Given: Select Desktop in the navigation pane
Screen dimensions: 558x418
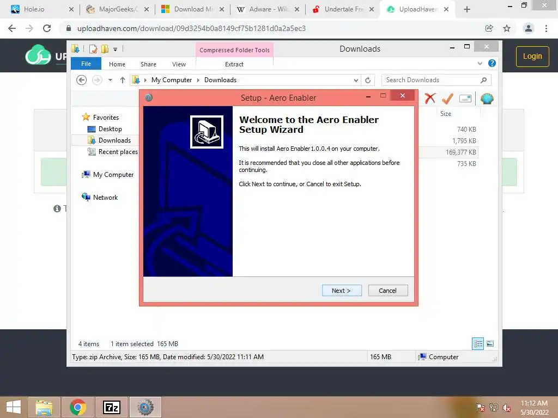Looking at the screenshot, I should 110,128.
